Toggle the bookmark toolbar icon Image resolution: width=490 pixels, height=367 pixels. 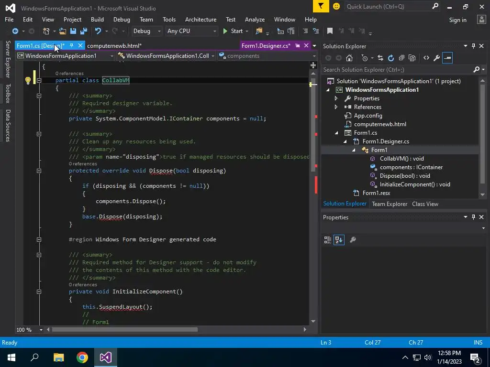click(330, 31)
